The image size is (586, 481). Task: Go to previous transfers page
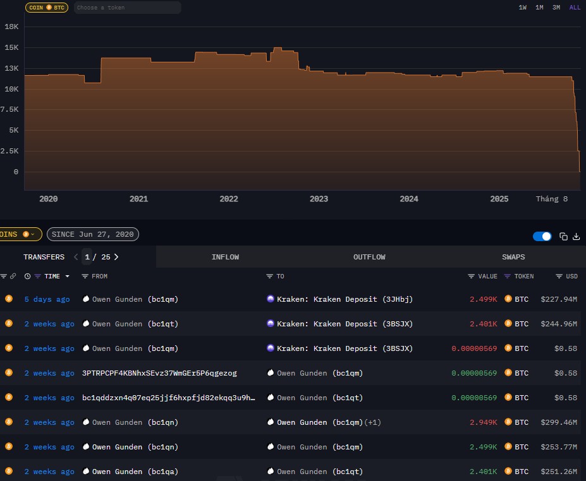pyautogui.click(x=76, y=257)
